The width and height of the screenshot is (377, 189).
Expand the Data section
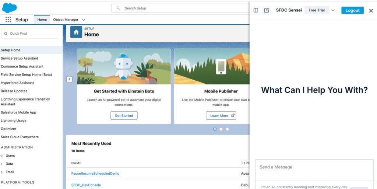[x=2, y=164]
